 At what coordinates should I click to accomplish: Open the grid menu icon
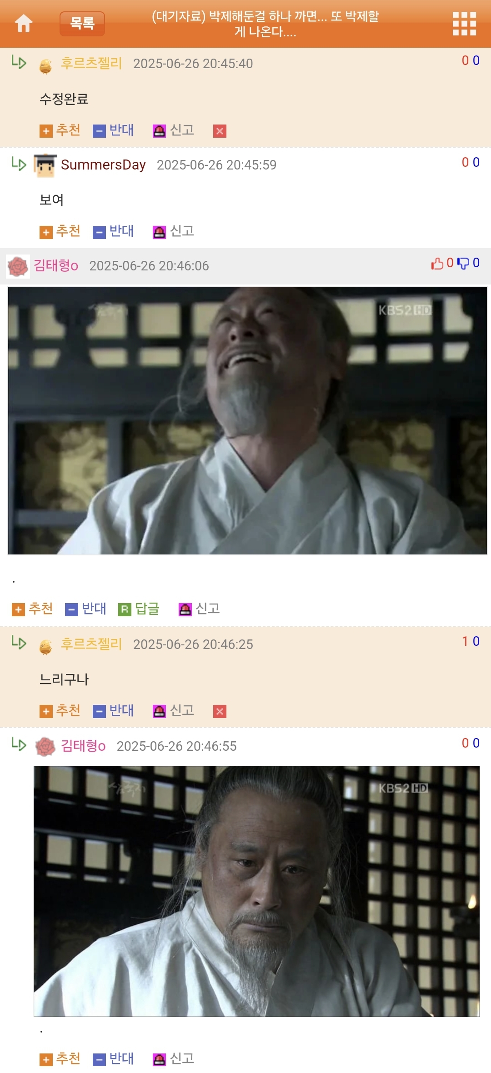point(464,24)
